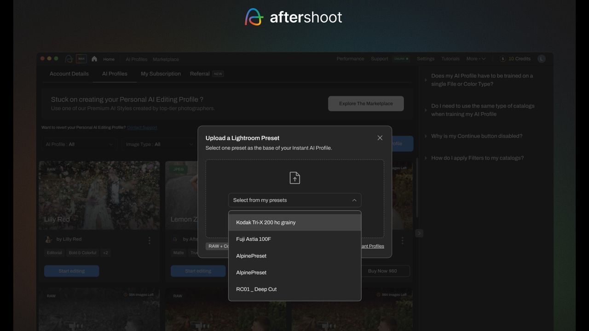
Task: Click Start editing on Lilly Red card
Action: [x=72, y=271]
